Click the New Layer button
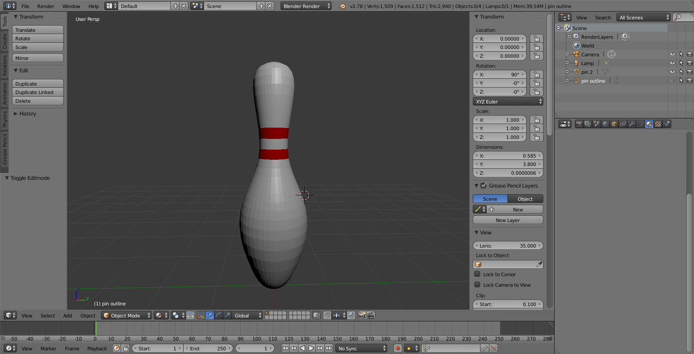Image resolution: width=694 pixels, height=354 pixels. click(x=508, y=220)
